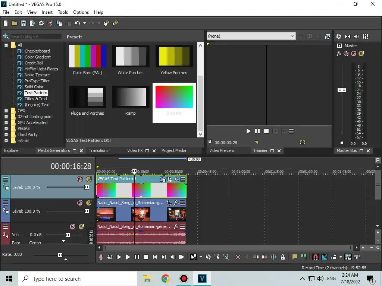Image resolution: width=382 pixels, height=286 pixels.
Task: Select the Normal Edit tool
Action: (x=194, y=257)
